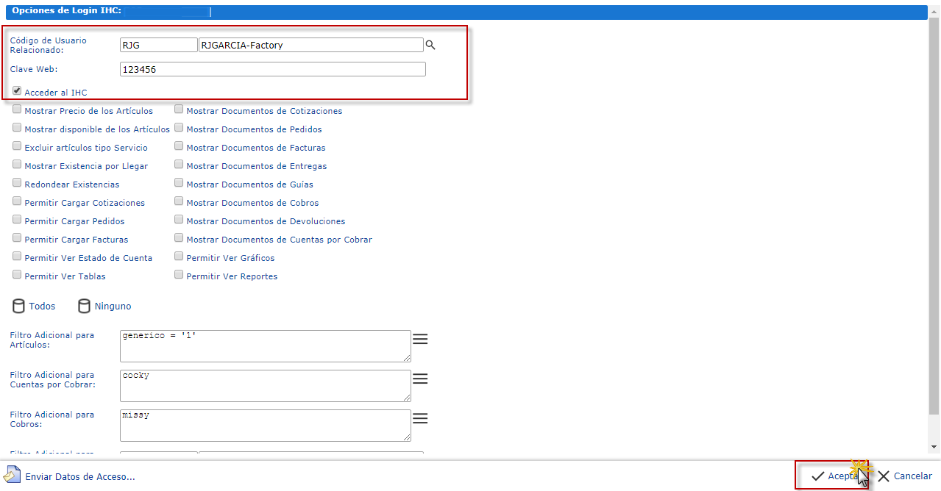Viewport: 941px width, 491px height.
Task: Check Mostrar Documentos de Cuentas por Cobrar
Action: [x=179, y=238]
